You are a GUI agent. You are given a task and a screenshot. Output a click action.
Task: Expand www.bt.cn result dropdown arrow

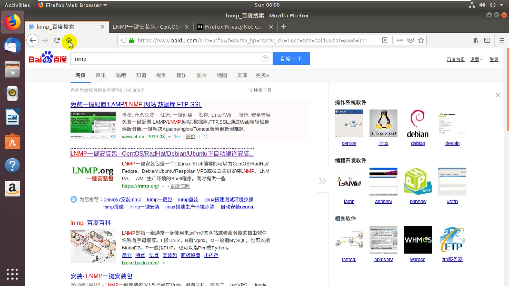(x=169, y=137)
